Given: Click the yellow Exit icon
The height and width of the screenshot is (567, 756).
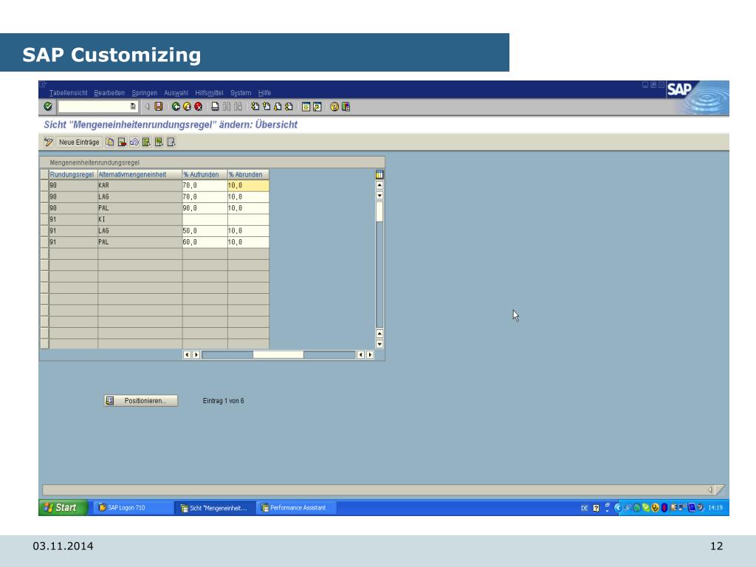Looking at the screenshot, I should [187, 106].
